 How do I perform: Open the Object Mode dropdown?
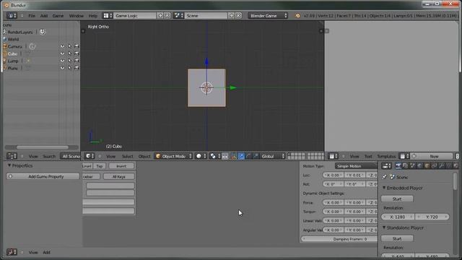click(173, 156)
